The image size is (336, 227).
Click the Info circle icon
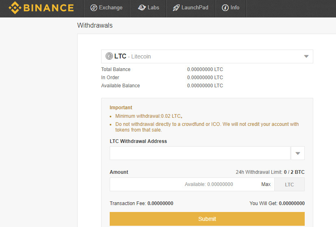(x=225, y=8)
